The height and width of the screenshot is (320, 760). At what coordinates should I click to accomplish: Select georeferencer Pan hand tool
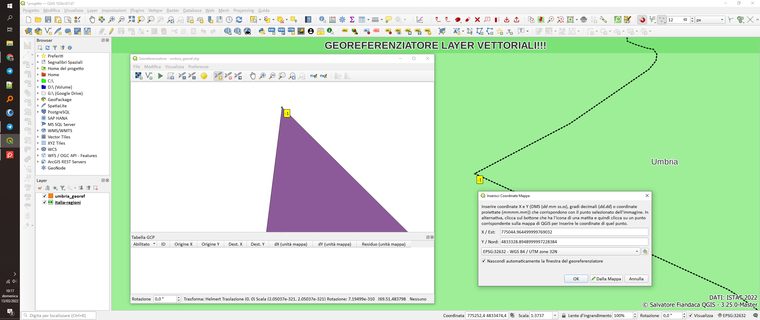coord(253,76)
